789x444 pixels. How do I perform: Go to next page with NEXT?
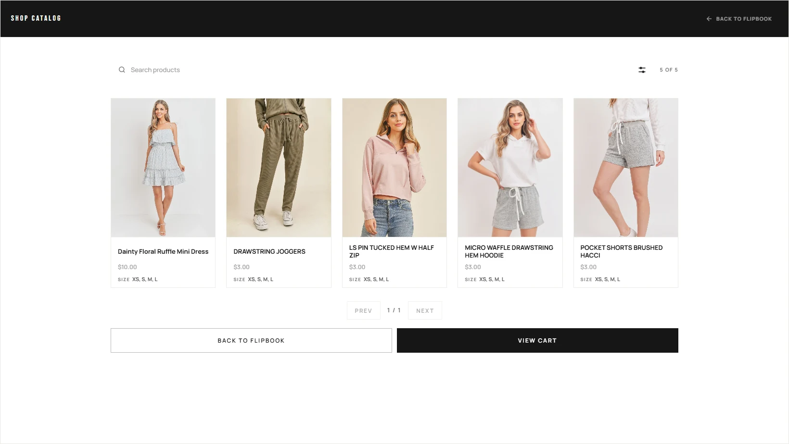(425, 310)
